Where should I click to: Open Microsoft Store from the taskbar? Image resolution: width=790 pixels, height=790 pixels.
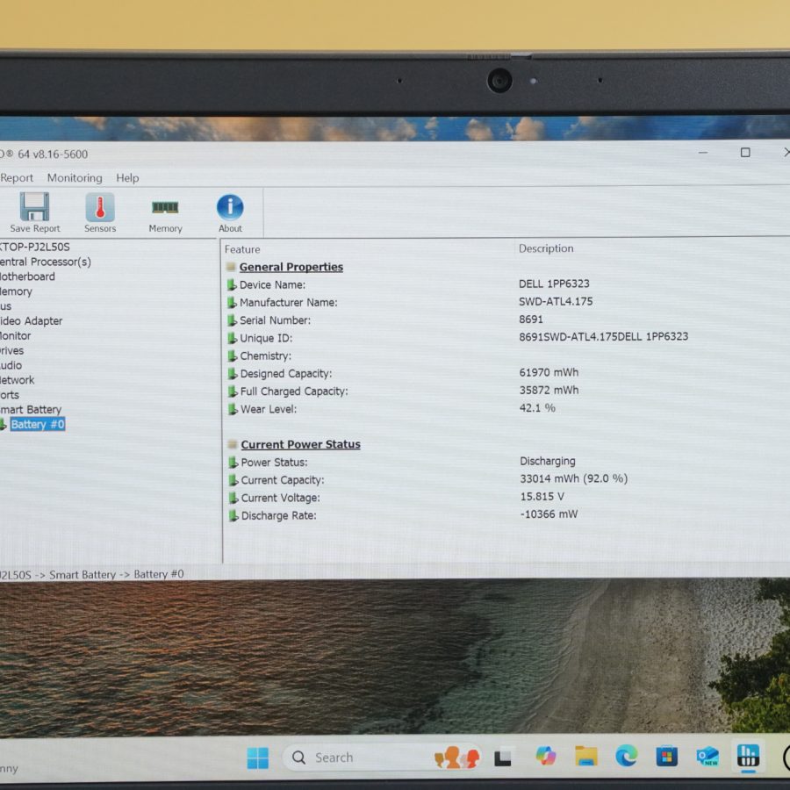point(666,757)
